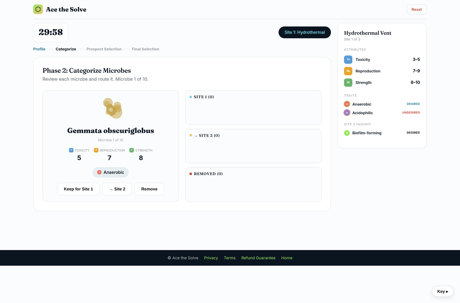Click the green Biofilm-forming insight icon

tap(347, 133)
